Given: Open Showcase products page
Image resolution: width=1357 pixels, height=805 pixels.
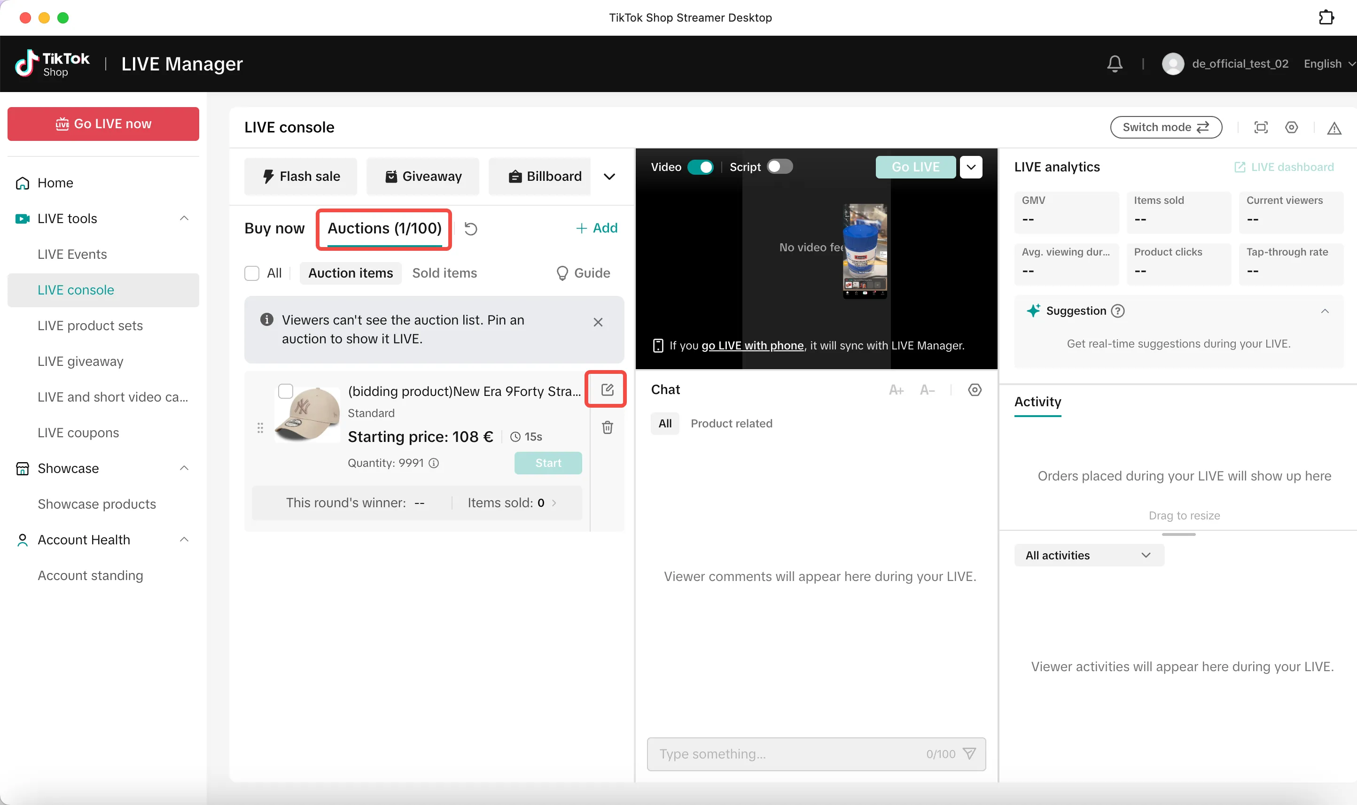Looking at the screenshot, I should pyautogui.click(x=97, y=504).
